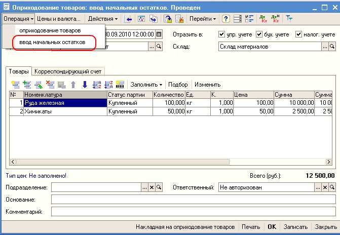Choose оприходование товаров menu entry

pyautogui.click(x=50, y=30)
